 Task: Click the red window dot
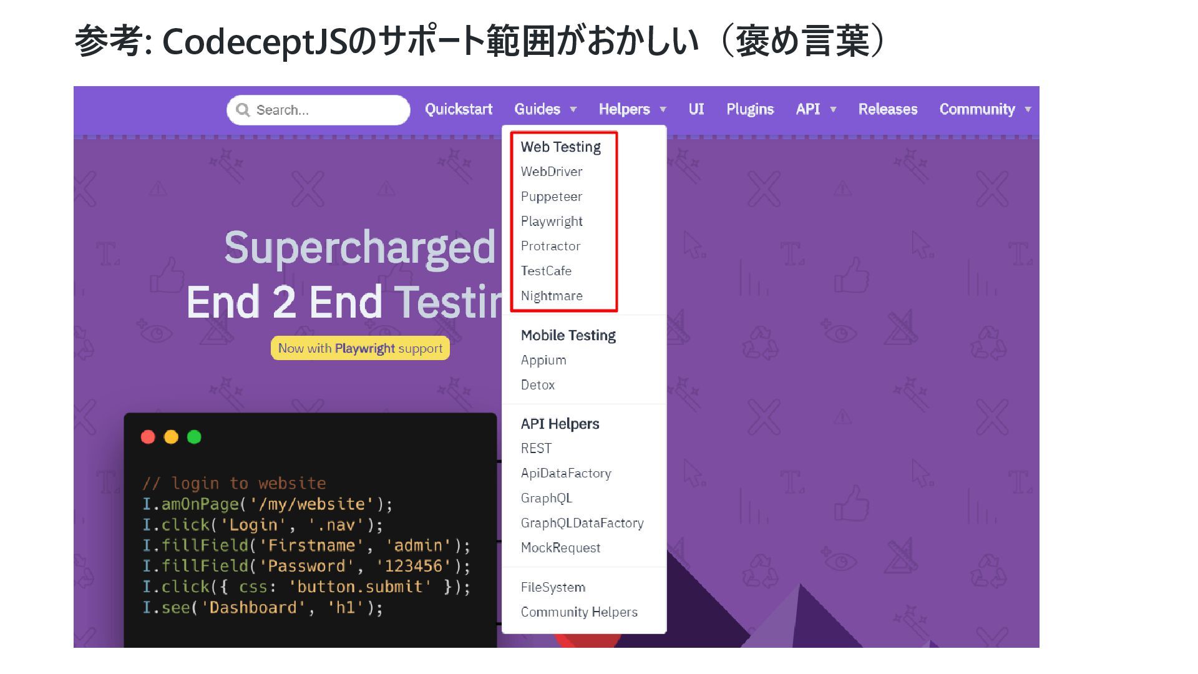click(x=148, y=437)
